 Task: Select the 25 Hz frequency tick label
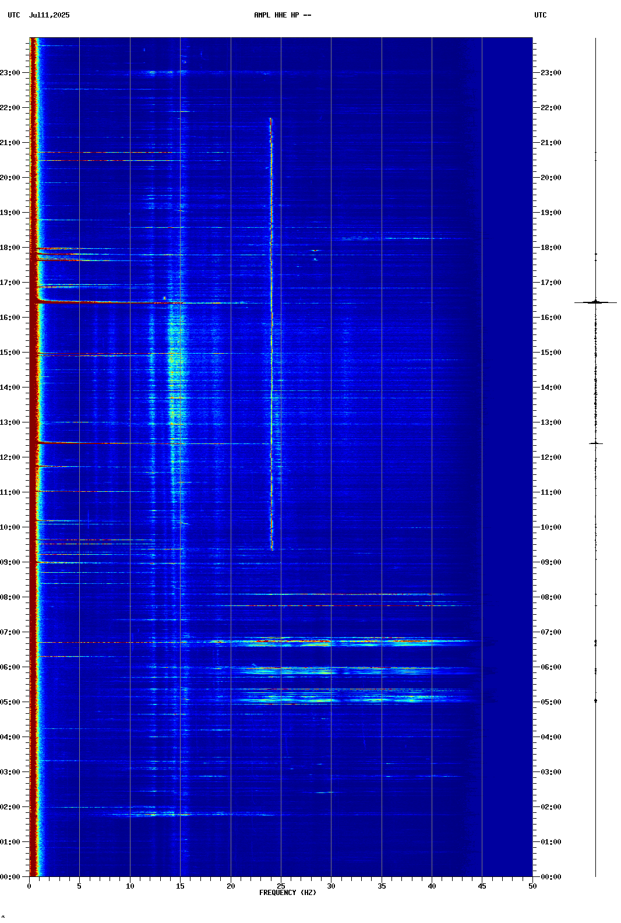click(281, 886)
